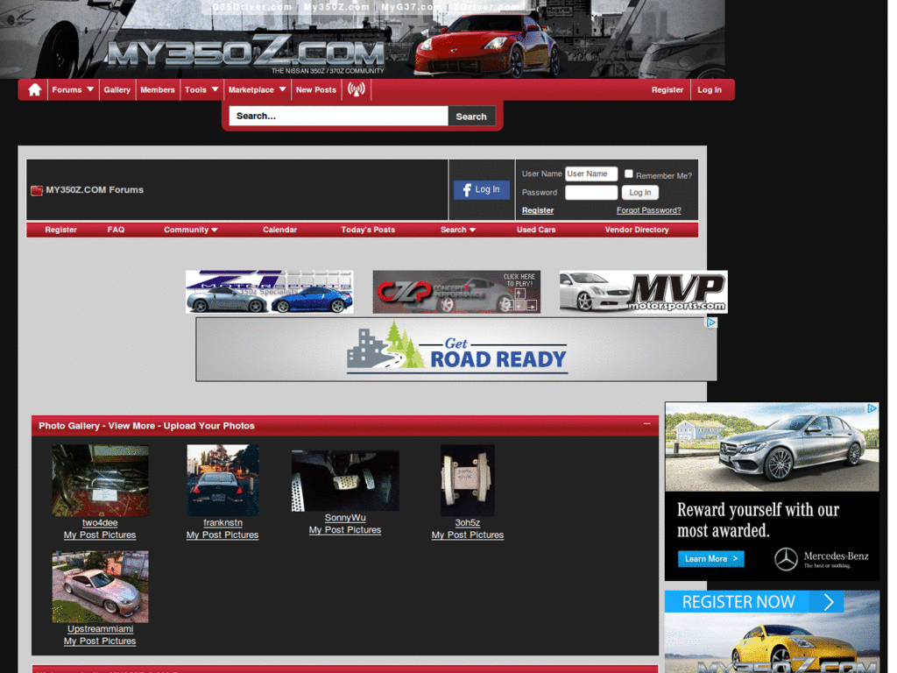Viewport: 897px width, 673px height.
Task: Enable the Remember Me checkbox
Action: pyautogui.click(x=628, y=174)
